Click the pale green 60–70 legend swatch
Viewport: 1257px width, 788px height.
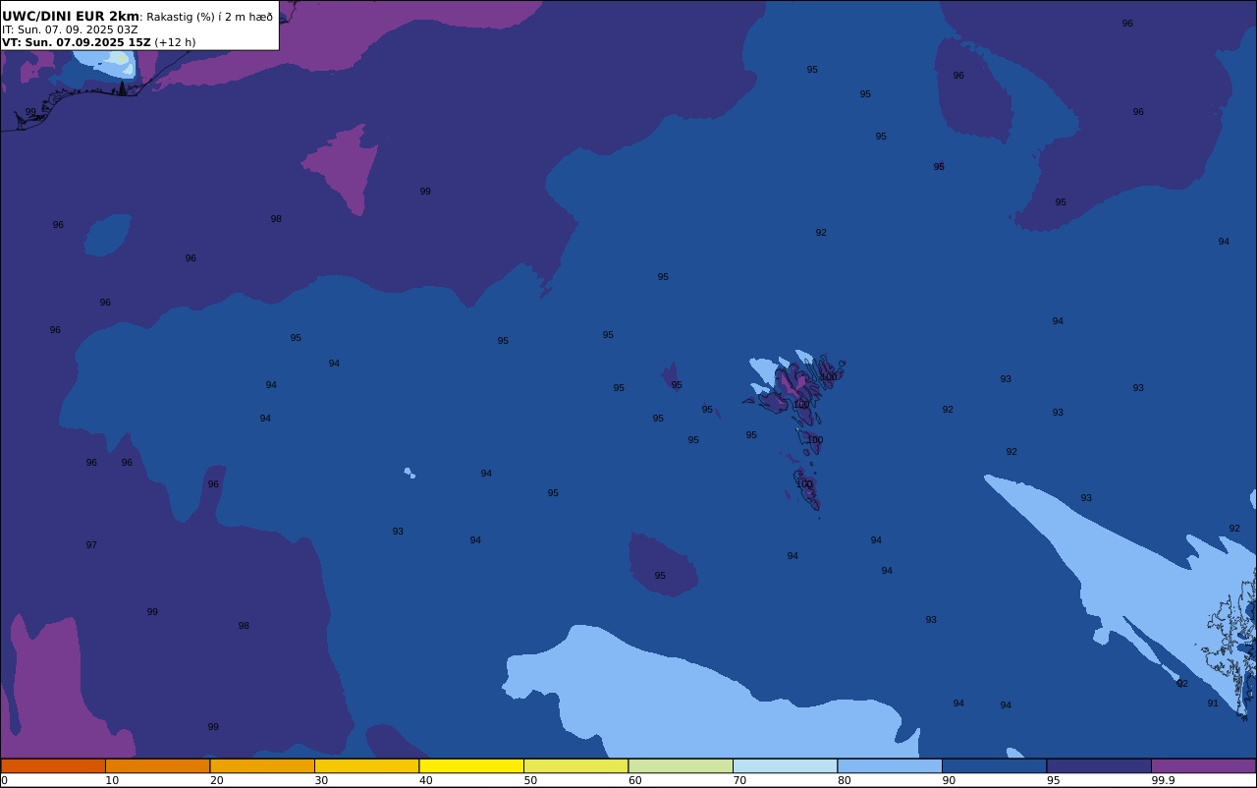[x=681, y=765]
